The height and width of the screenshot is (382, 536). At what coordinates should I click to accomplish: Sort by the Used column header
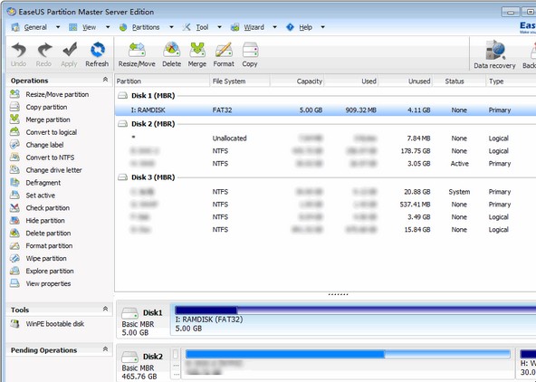coord(351,81)
